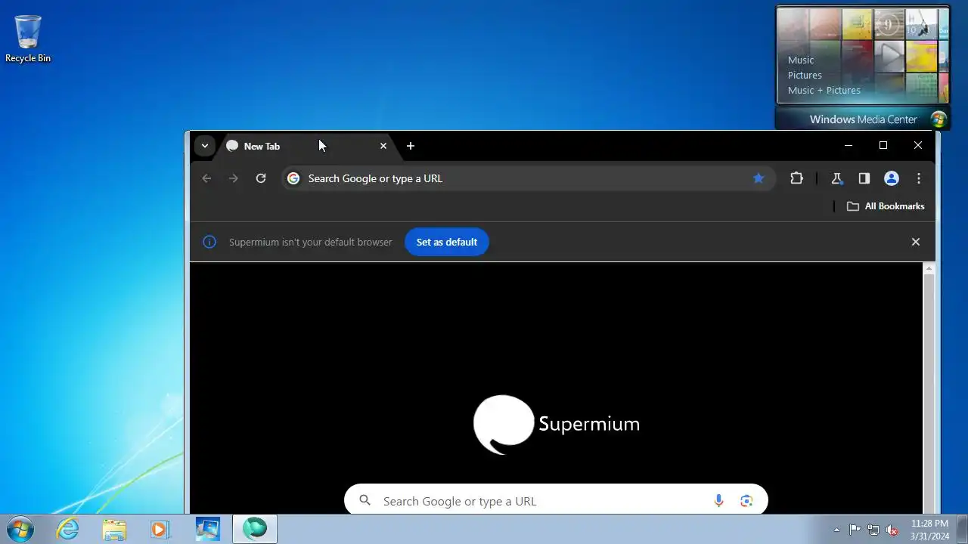Click the info icon in infobar
The width and height of the screenshot is (968, 544).
[x=209, y=242]
